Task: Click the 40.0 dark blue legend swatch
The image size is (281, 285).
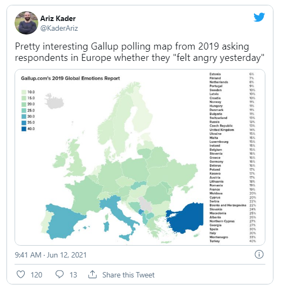Action: coord(24,129)
